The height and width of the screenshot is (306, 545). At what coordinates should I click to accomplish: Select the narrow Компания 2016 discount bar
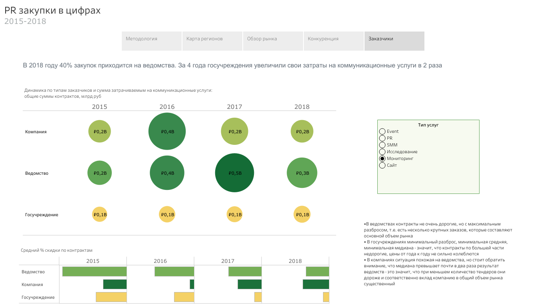pos(192,284)
